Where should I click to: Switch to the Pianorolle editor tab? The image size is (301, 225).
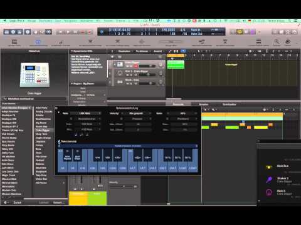tap(178, 104)
